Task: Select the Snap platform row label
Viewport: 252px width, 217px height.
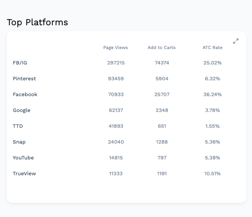Action: (19, 142)
